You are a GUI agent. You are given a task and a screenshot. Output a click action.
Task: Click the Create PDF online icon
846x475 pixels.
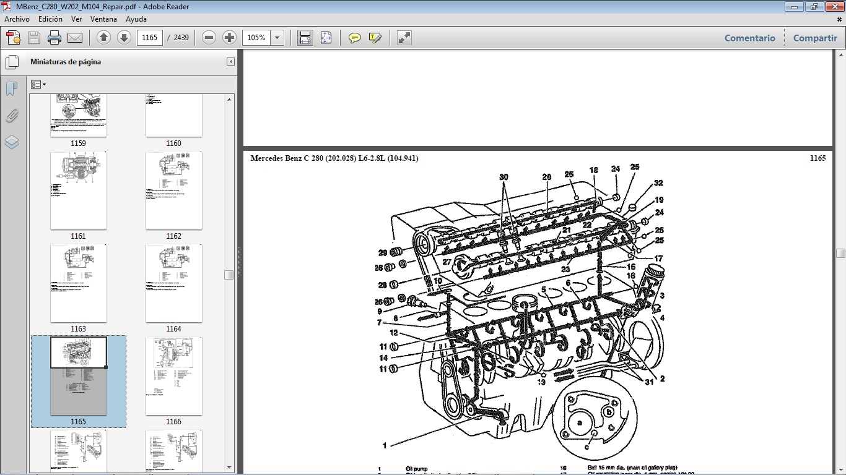(14, 38)
